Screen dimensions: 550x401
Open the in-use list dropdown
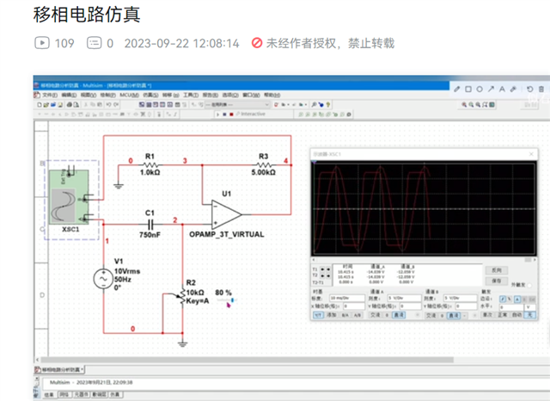point(237,105)
